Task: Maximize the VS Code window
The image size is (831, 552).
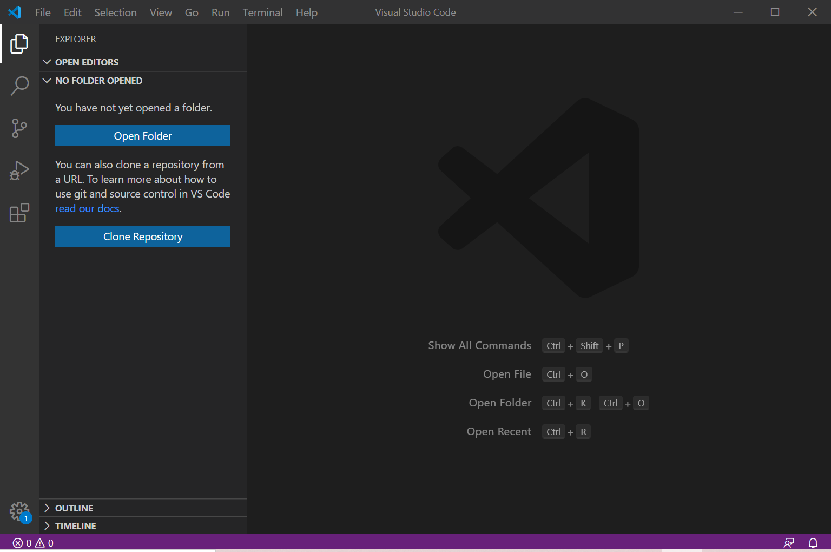Action: (x=775, y=12)
